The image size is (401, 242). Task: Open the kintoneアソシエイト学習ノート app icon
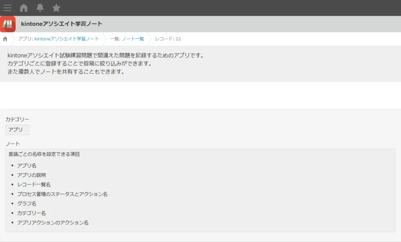[x=8, y=23]
